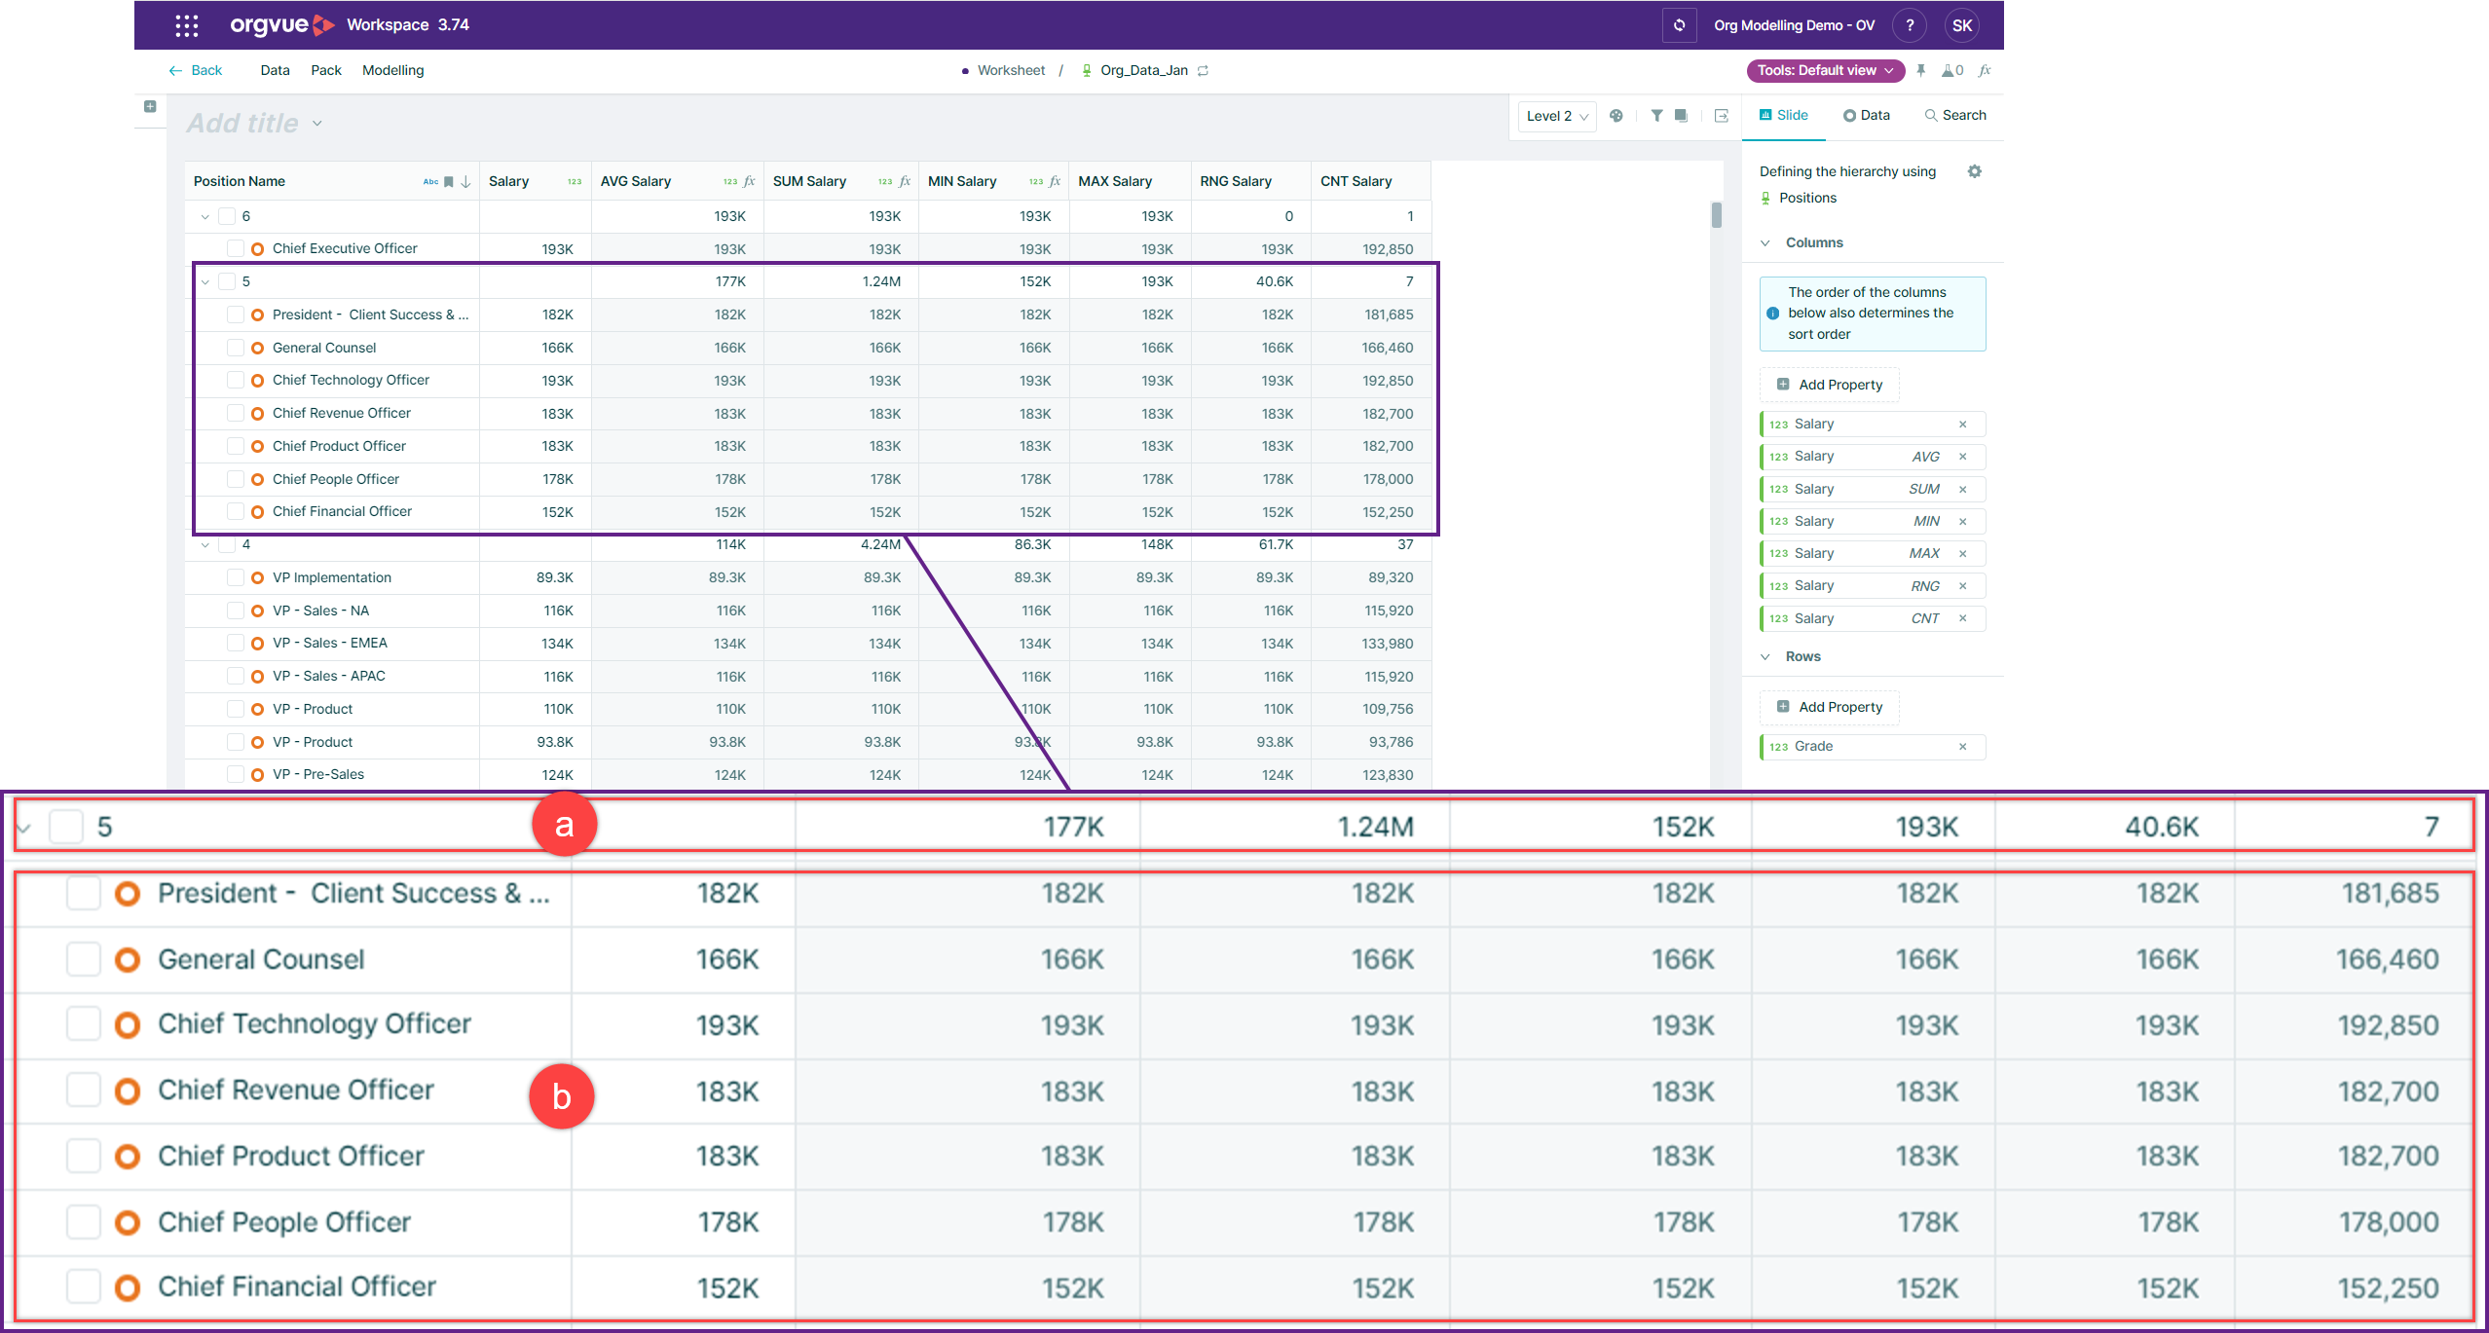Click the pin icon near Tools
This screenshot has height=1333, width=2489.
tap(1921, 70)
